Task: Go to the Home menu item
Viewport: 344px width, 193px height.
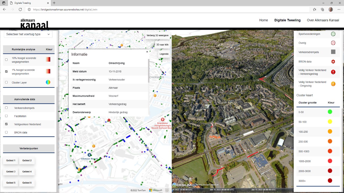Action: pos(263,20)
